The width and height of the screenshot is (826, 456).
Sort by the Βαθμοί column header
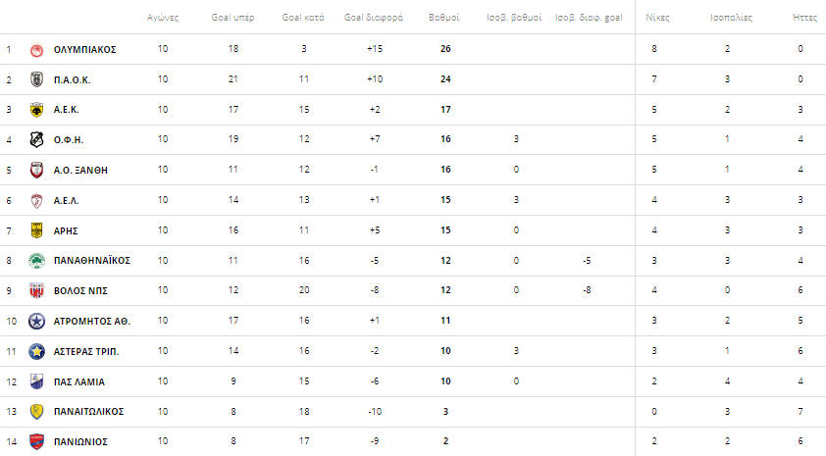point(444,18)
